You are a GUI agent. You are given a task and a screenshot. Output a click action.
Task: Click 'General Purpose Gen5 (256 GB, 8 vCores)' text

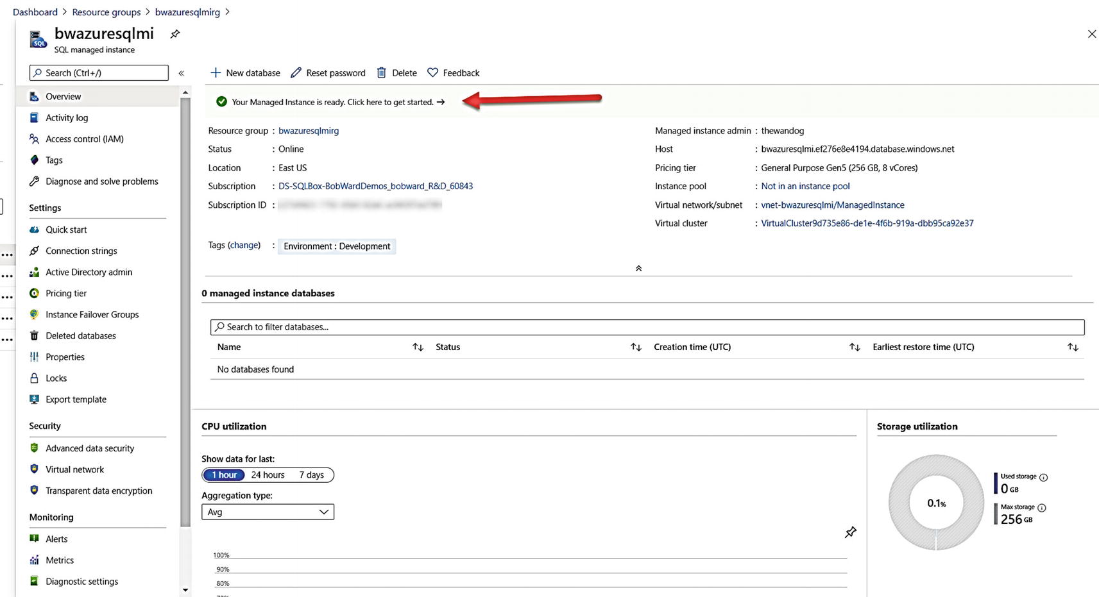tap(839, 167)
